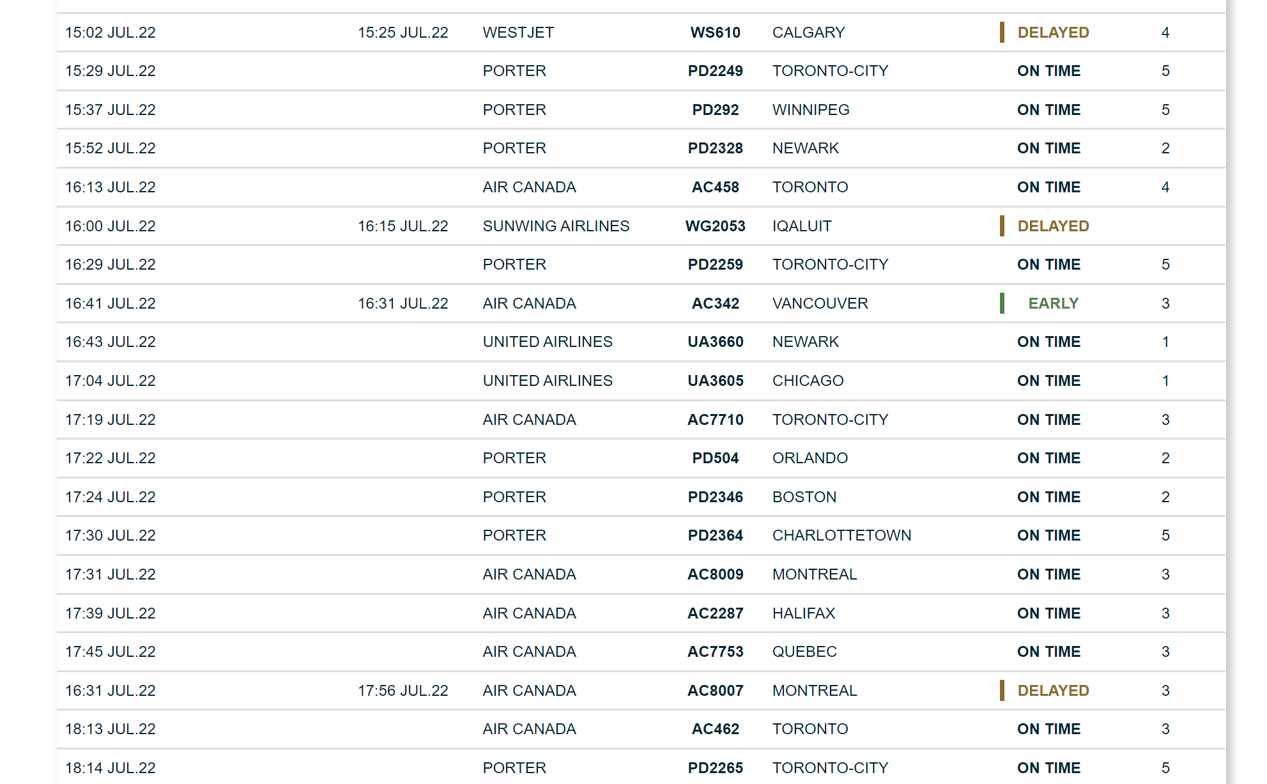Select flight UA3605 to Chicago
1267x784 pixels.
pyautogui.click(x=715, y=381)
